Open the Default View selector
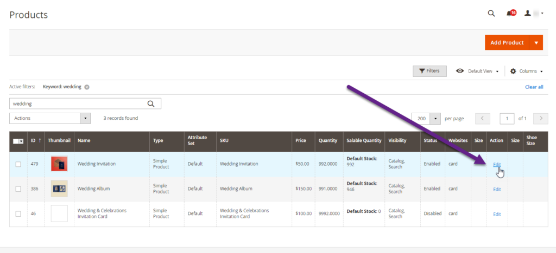Viewport: 556px width, 253px height. [477, 71]
